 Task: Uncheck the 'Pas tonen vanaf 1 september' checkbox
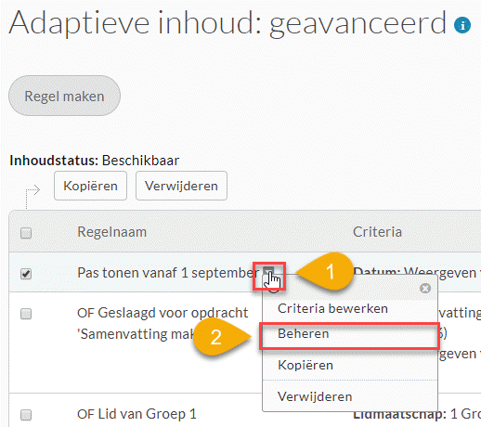26,274
